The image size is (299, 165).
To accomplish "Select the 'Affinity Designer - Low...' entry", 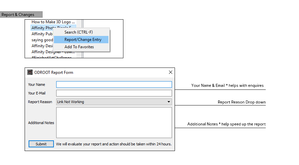I will [53, 52].
